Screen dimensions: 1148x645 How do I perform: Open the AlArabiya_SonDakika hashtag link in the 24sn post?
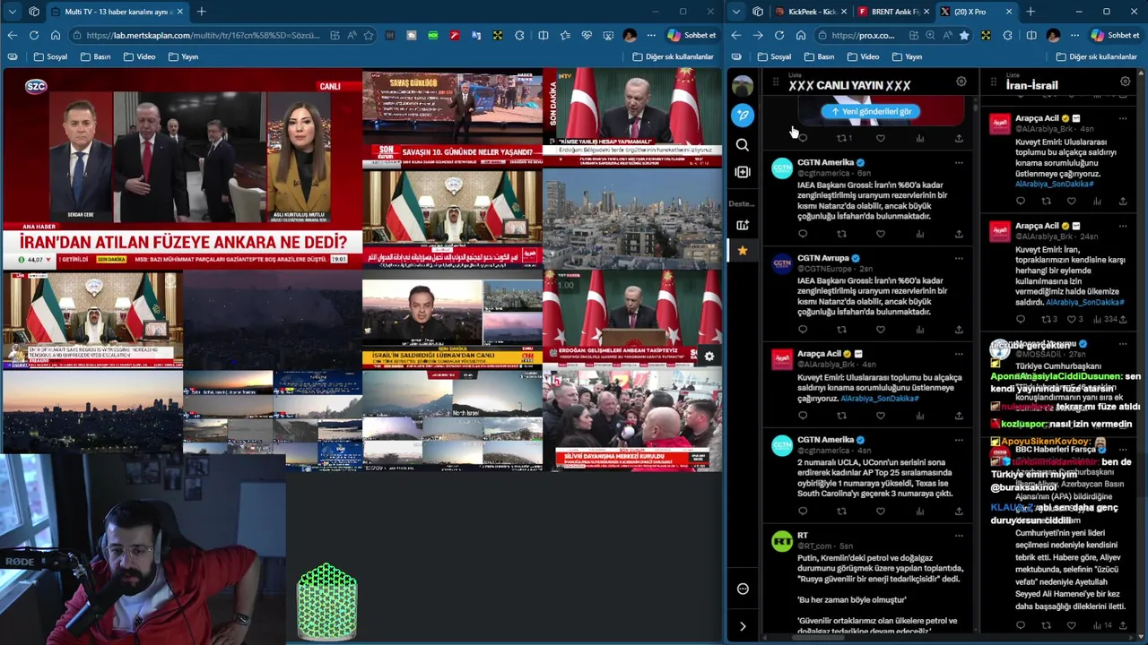pos(1085,303)
